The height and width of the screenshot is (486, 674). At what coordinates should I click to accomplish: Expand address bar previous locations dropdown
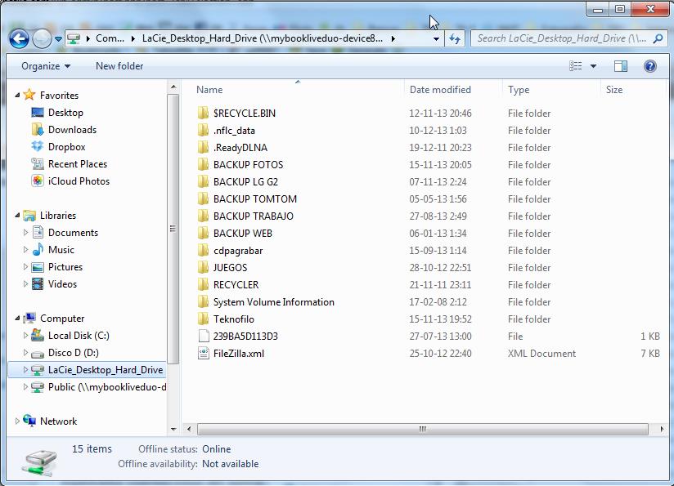click(438, 38)
